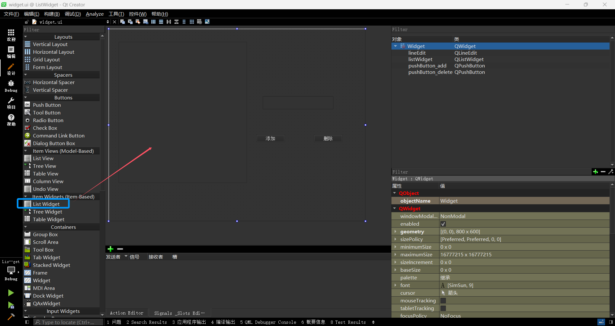Add dynamic property in Property Editor
615x326 pixels.
point(595,172)
